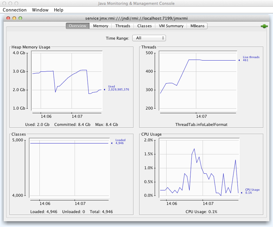This screenshot has height=227, width=273.
Task: Click the Time Range label
Action: [x=117, y=38]
